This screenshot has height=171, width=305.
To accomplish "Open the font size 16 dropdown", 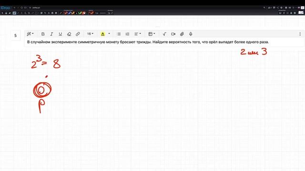I will [x=90, y=34].
